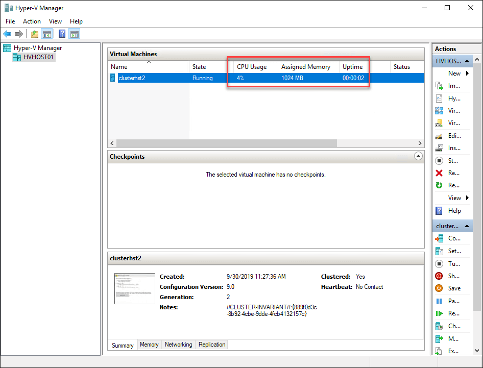This screenshot has height=368, width=483.
Task: Click the Actions pane scroll down arrow
Action: [477, 351]
